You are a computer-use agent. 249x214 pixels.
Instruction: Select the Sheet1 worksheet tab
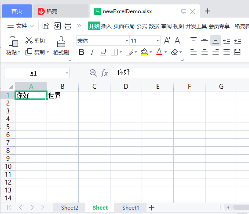click(131, 207)
